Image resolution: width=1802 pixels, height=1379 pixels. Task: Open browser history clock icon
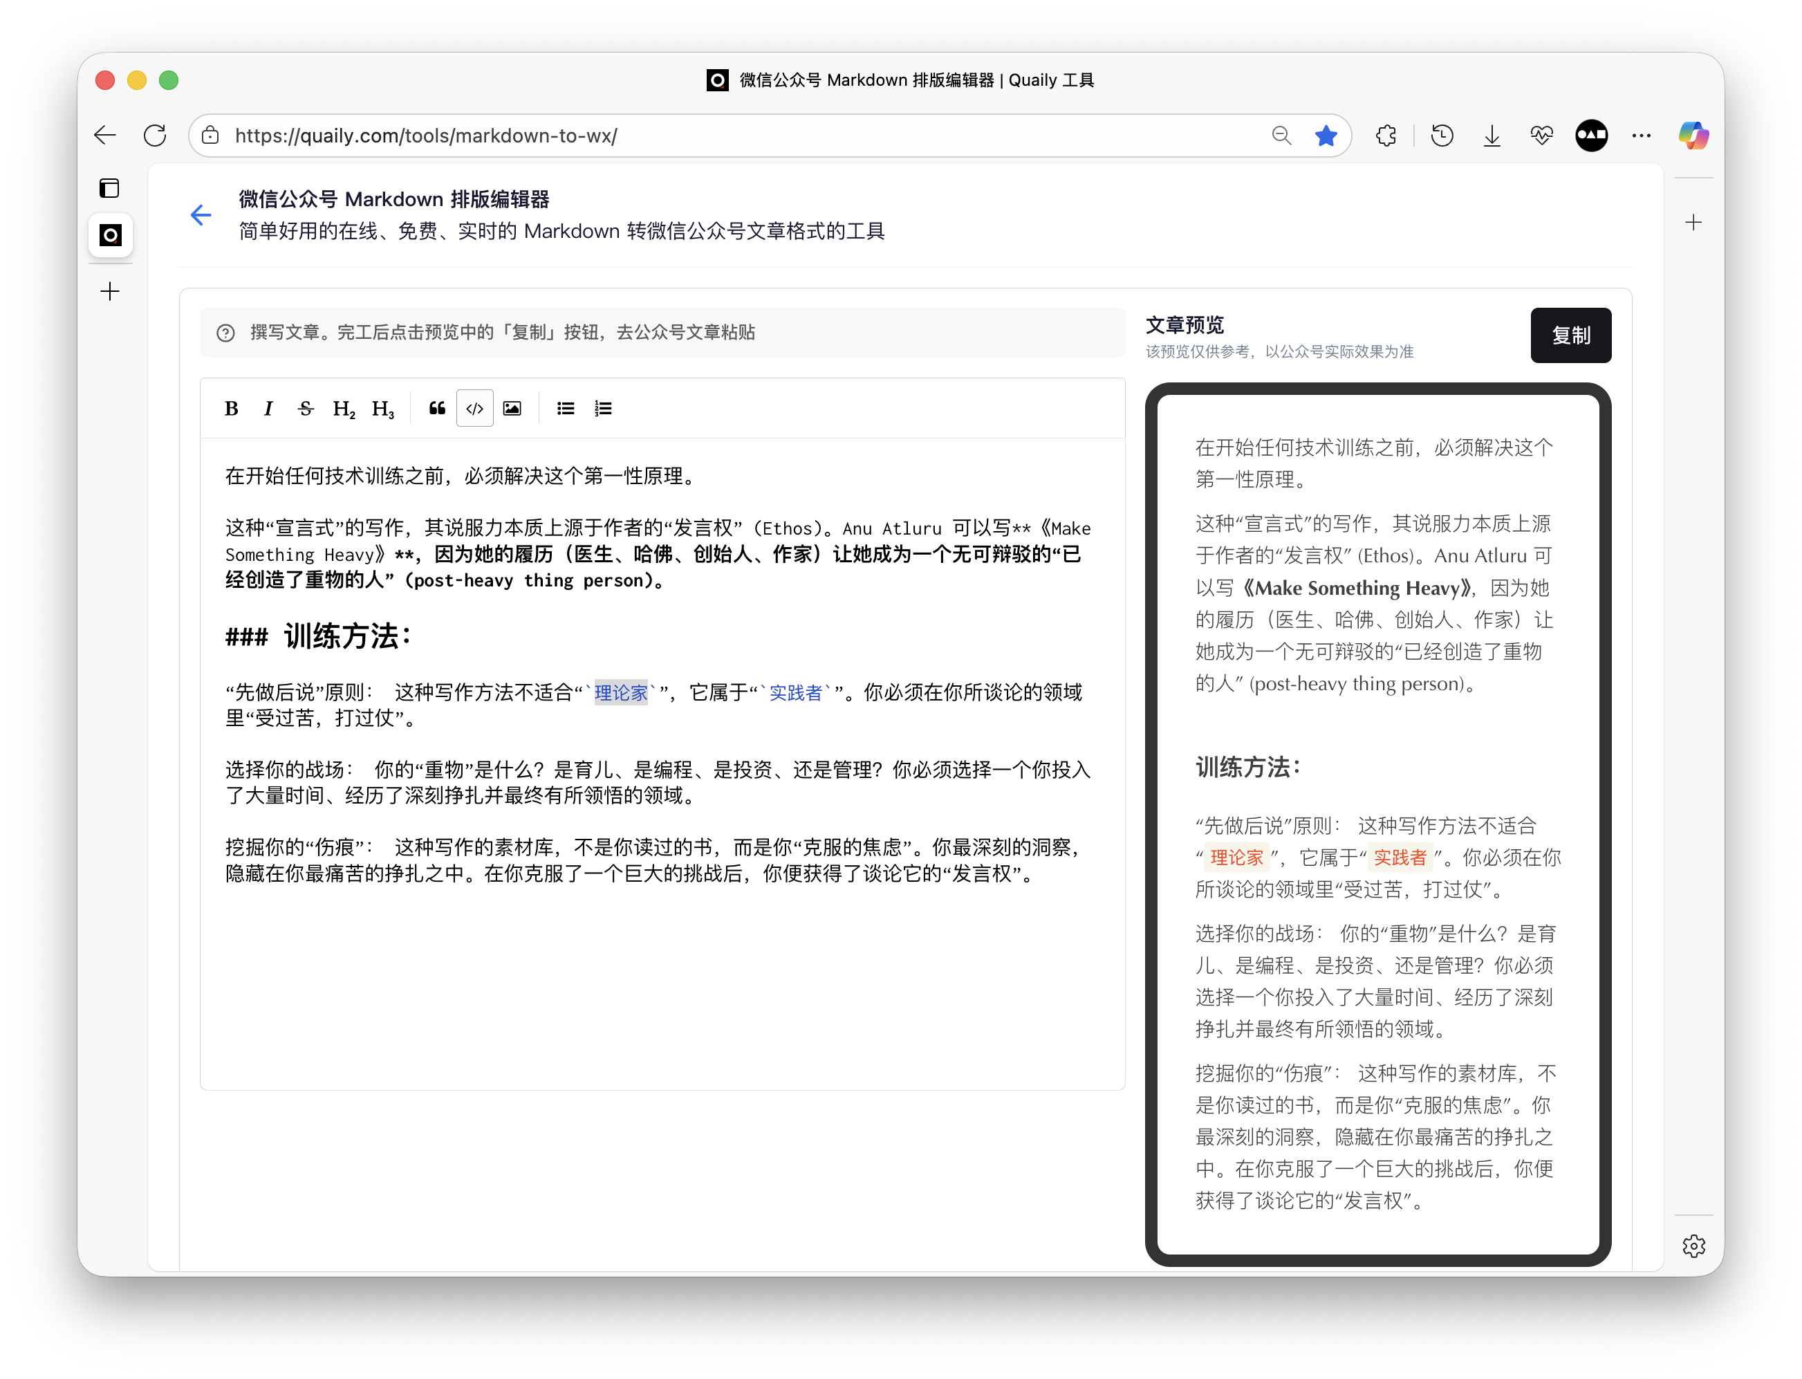[1442, 136]
